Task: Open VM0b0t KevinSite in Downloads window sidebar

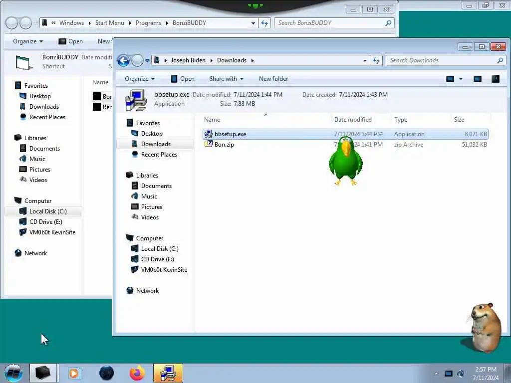Action: click(164, 270)
